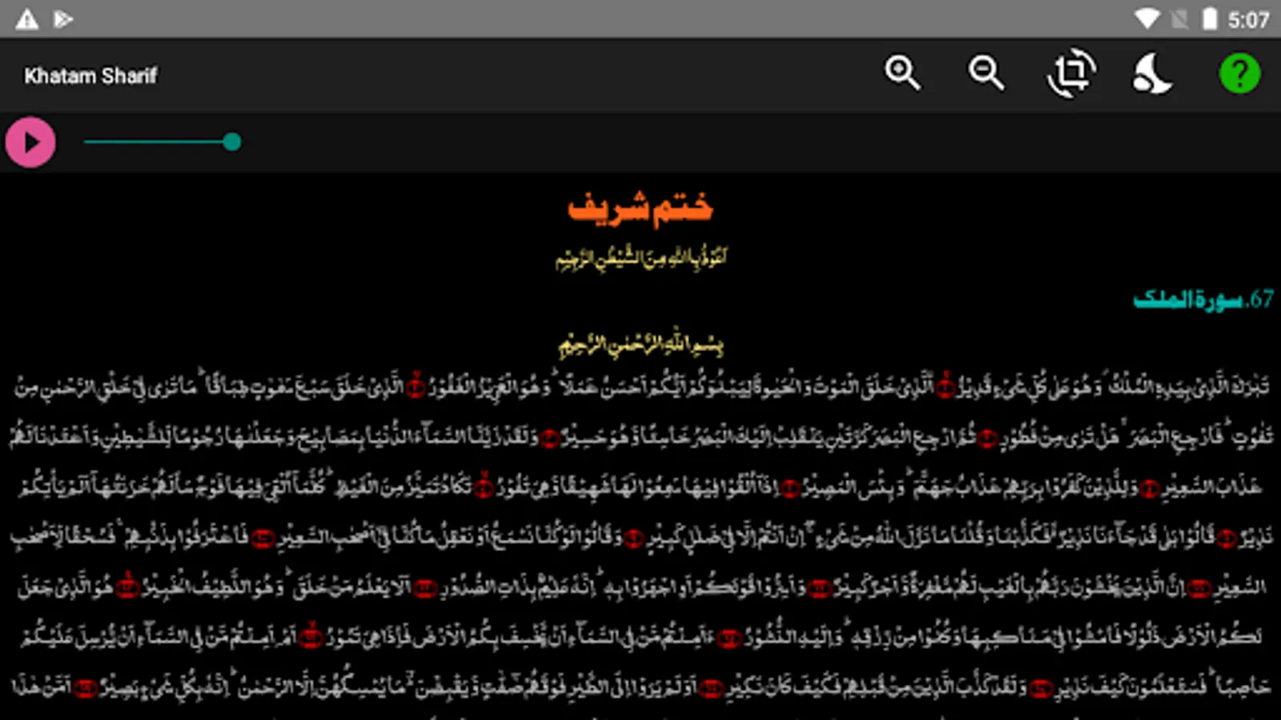The height and width of the screenshot is (720, 1281).
Task: Check the no SIM signal icon
Action: point(1179,19)
